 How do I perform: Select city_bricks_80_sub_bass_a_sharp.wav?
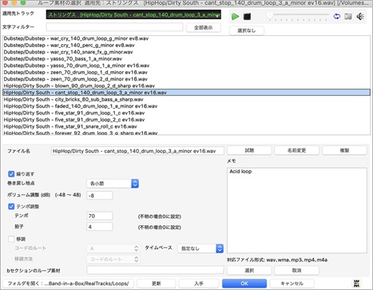pyautogui.click(x=186, y=99)
